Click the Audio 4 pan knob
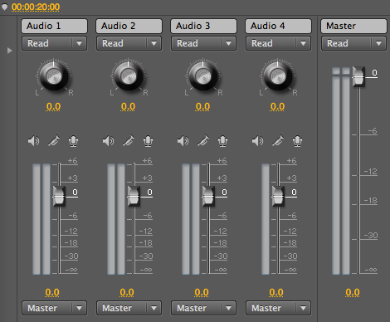This screenshot has width=390, height=322. coord(278,76)
